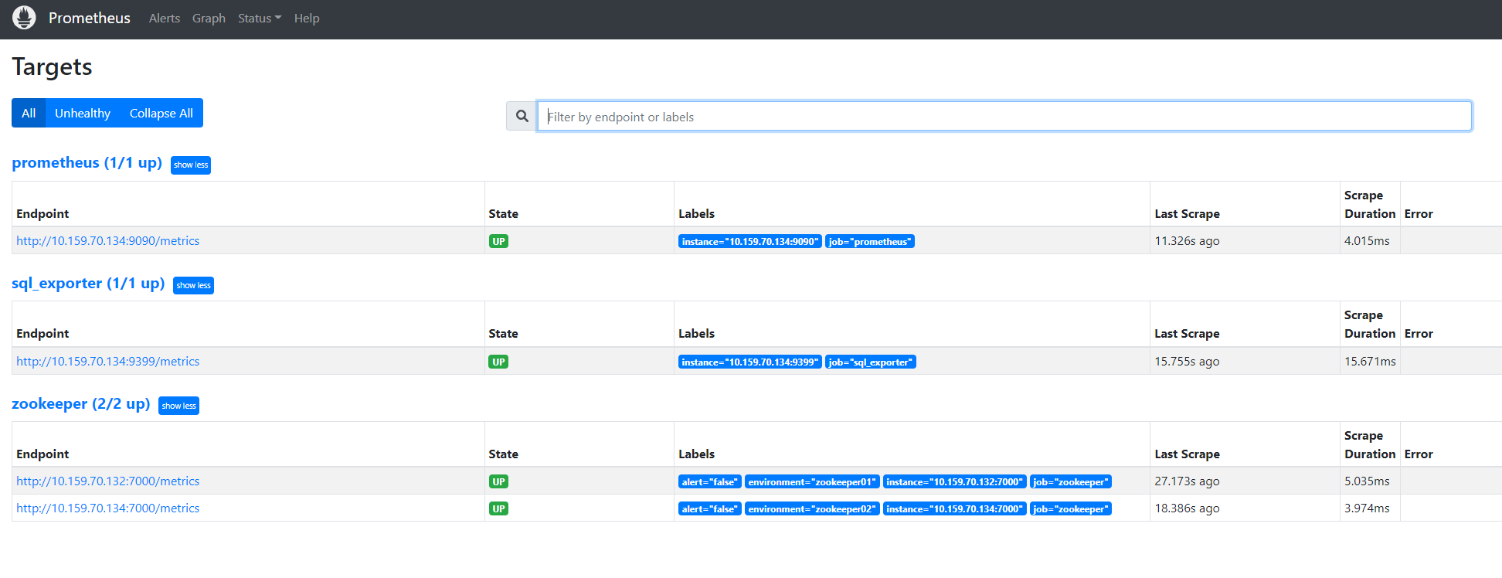This screenshot has height=578, width=1502.
Task: Focus the Filter by endpoint or labels field
Action: point(1004,117)
